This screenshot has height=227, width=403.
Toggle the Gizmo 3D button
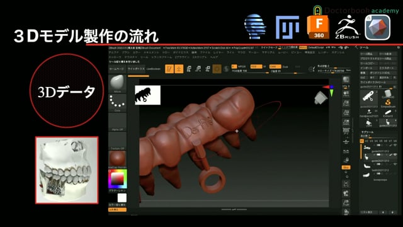coord(217,69)
